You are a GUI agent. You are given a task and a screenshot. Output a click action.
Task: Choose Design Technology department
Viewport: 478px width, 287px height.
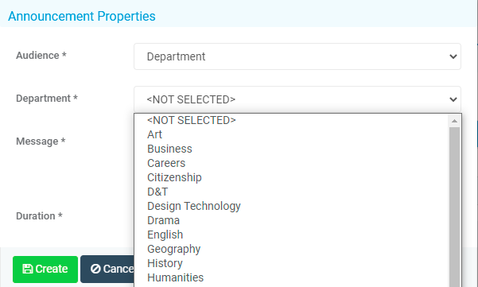click(x=292, y=206)
